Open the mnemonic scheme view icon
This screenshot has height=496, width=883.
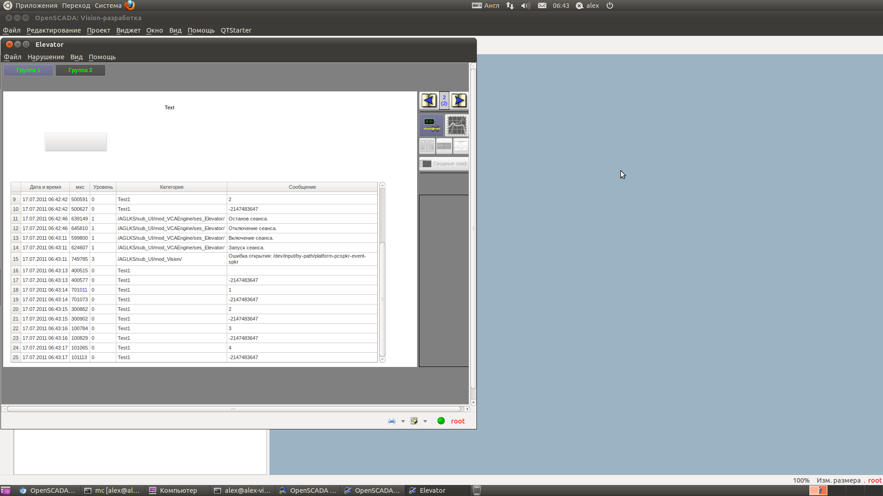[x=431, y=125]
